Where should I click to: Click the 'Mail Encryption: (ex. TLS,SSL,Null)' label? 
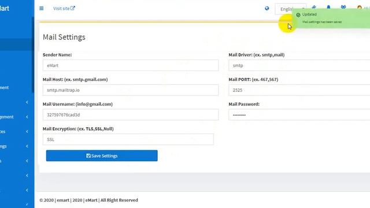78,129
